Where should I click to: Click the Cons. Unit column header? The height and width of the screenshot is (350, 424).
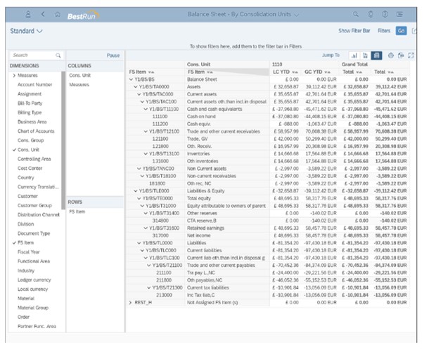click(x=198, y=65)
